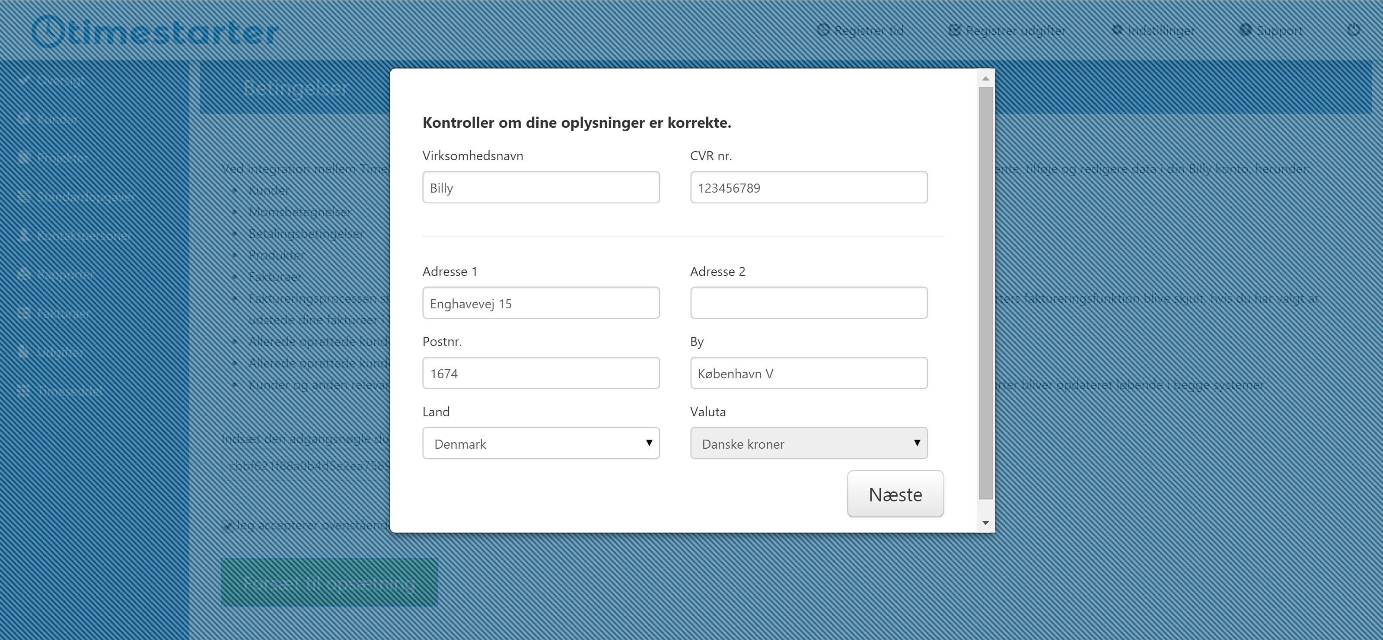
Task: Open Rapporter via its sidebar icon
Action: [x=24, y=274]
